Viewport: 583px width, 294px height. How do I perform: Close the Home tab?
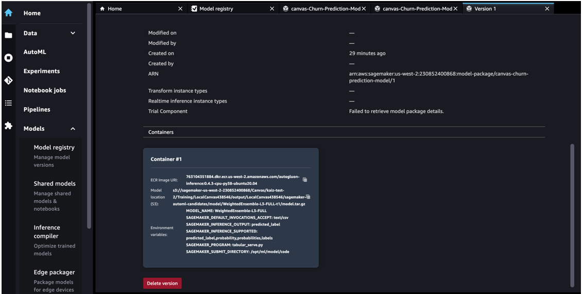tap(180, 9)
